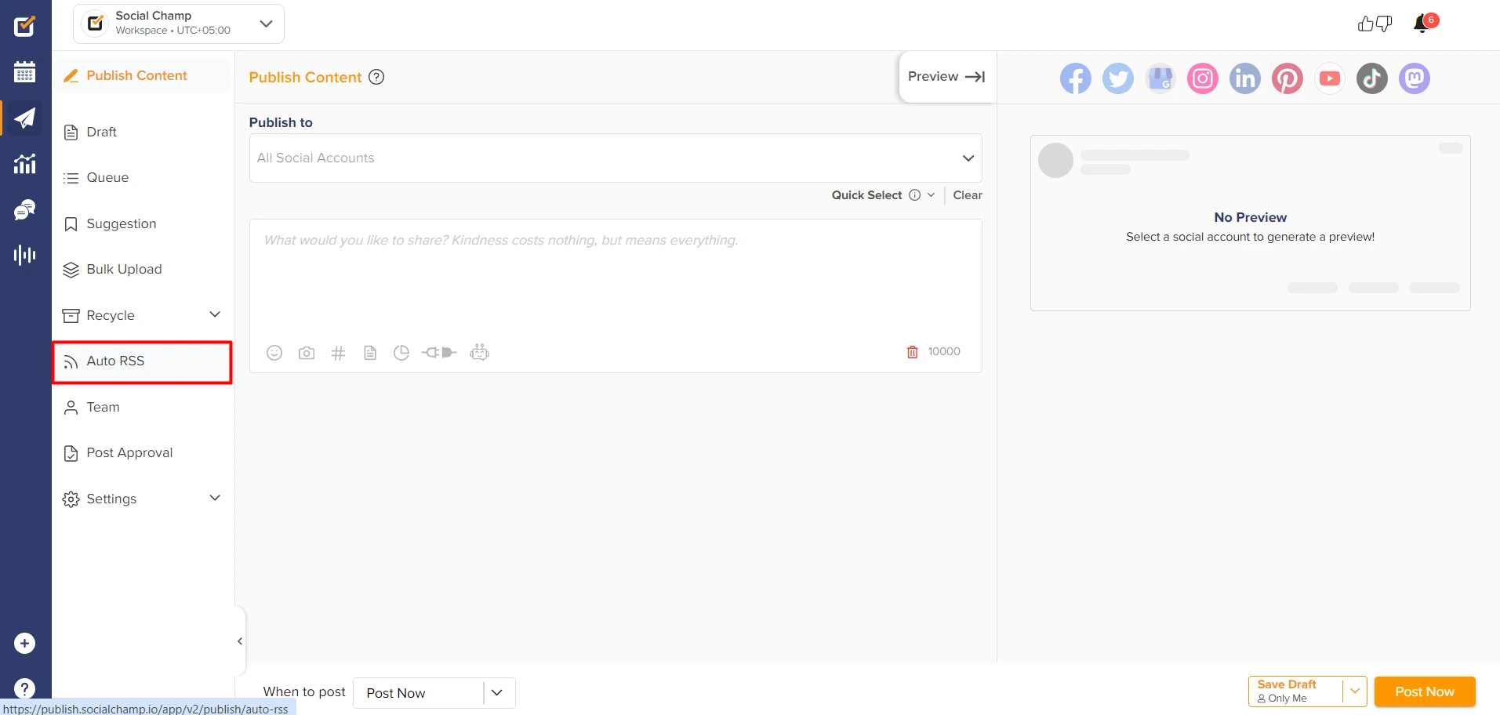Open the Save Draft options arrow

(x=1354, y=691)
